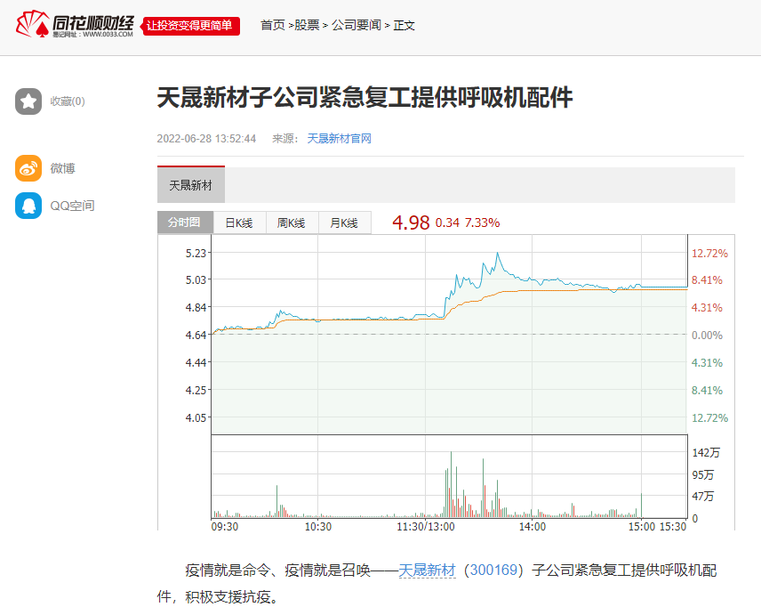
Task: Share via the QQ空间 penguin icon
Action: tap(28, 206)
